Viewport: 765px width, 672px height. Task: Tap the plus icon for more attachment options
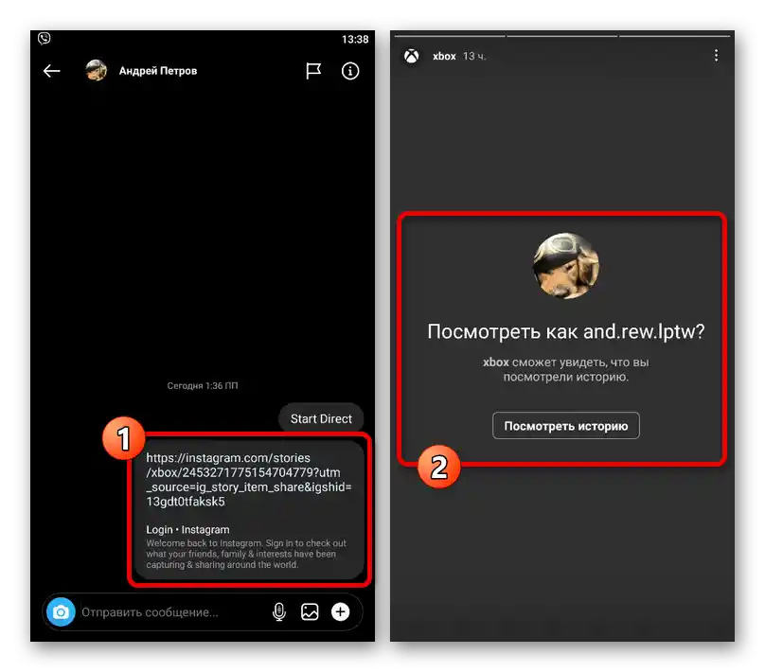tap(340, 611)
